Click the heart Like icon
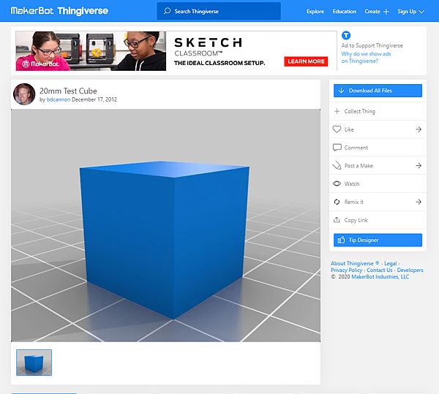 click(x=337, y=129)
